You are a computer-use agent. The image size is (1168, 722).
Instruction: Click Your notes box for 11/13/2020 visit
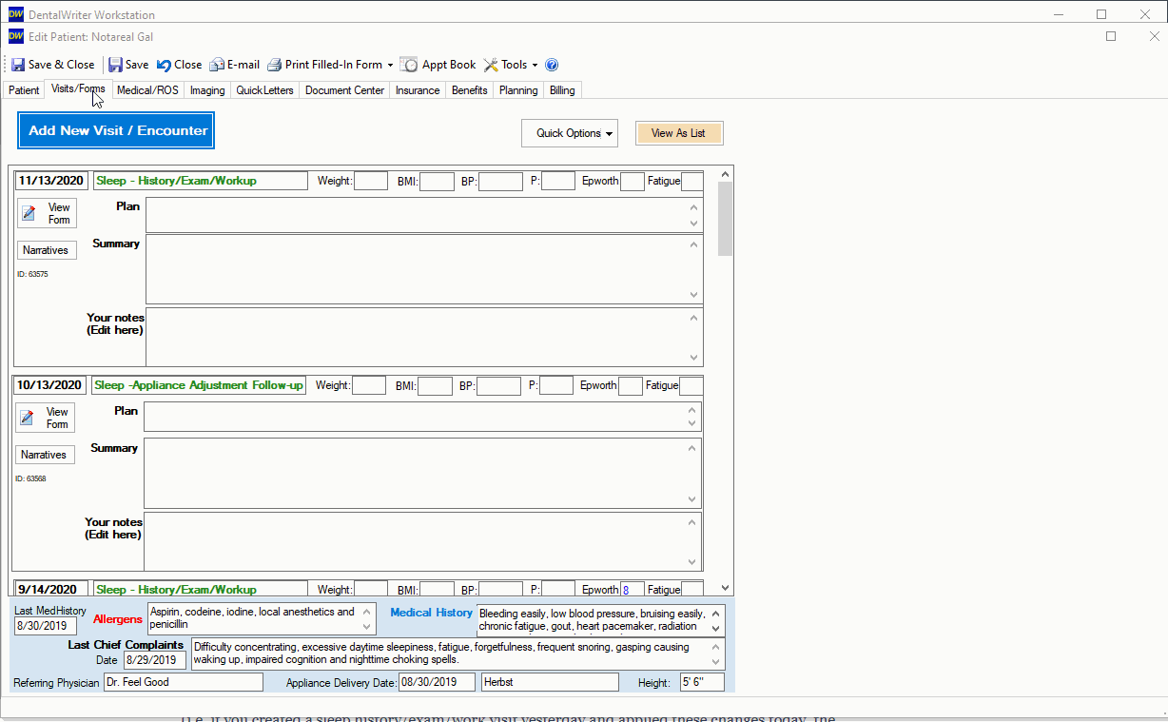424,337
